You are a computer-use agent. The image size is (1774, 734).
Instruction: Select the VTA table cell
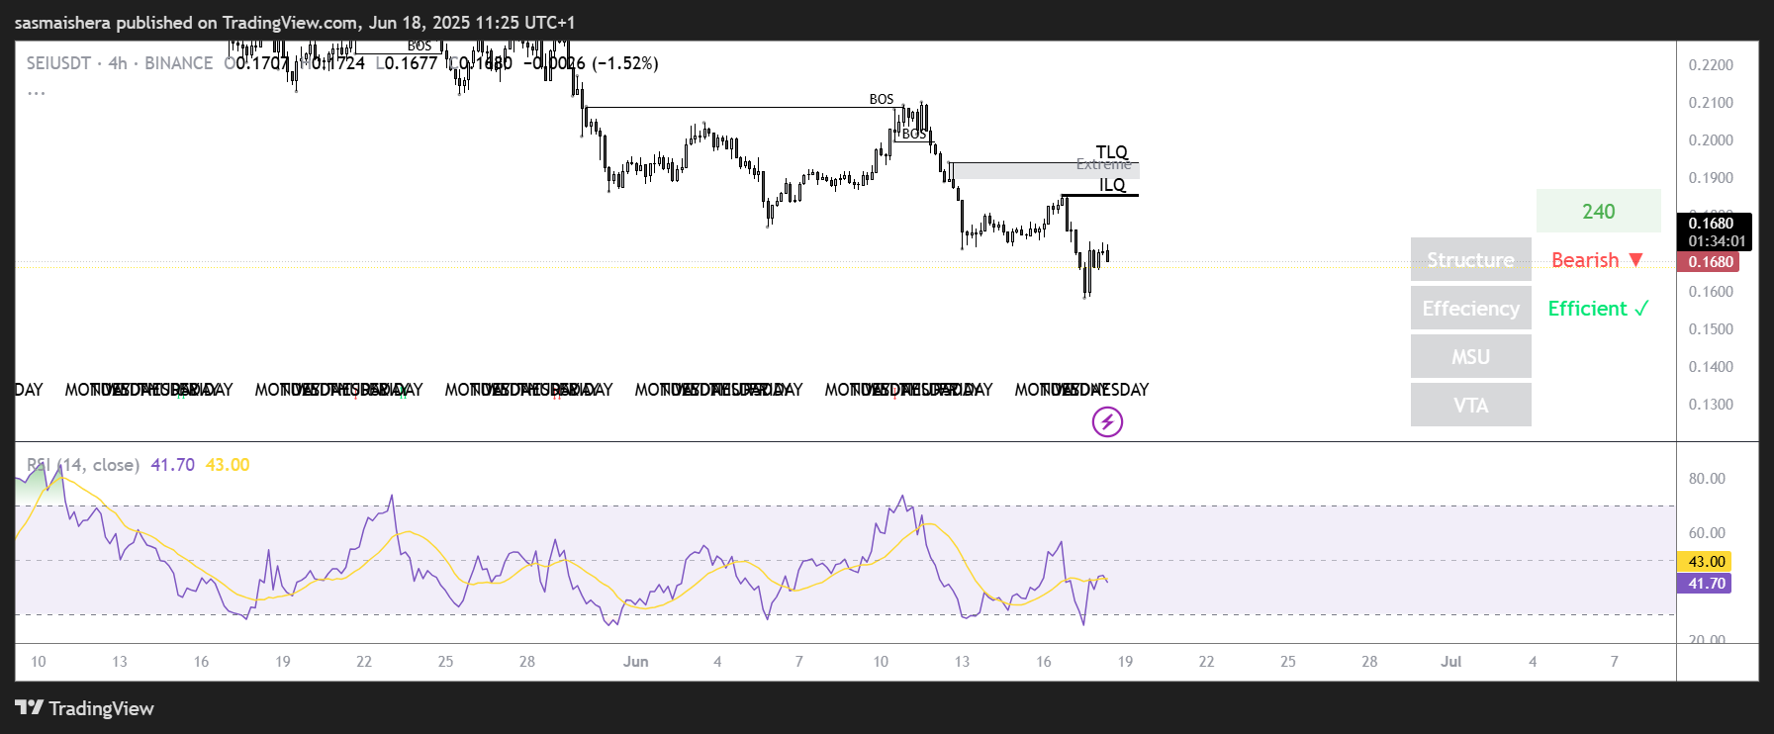point(1470,406)
